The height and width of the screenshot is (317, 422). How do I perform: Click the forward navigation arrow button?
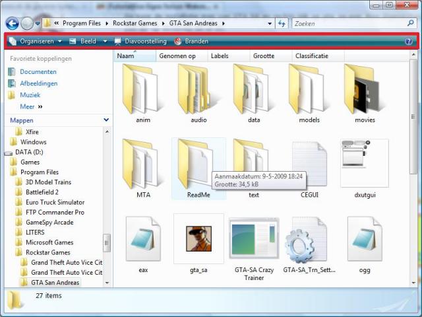(27, 24)
